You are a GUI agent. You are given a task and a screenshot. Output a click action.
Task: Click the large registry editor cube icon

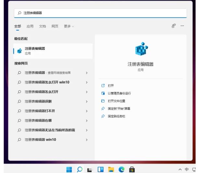[x=141, y=49]
